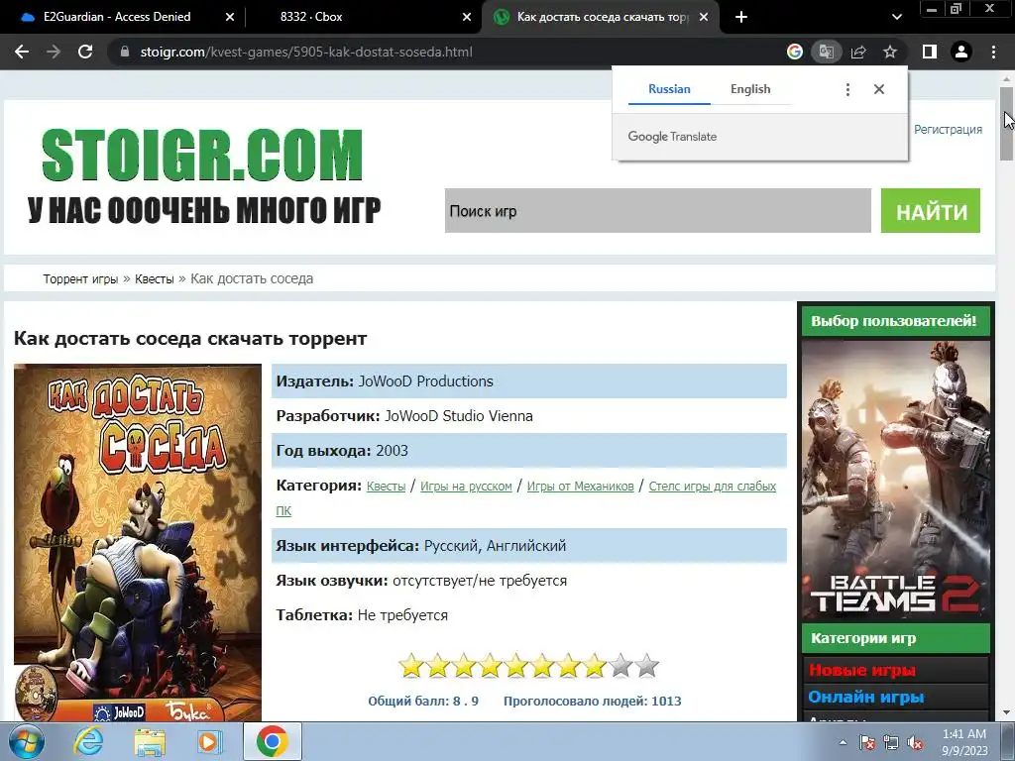Click the Общий балл: 8.9 text
The image size is (1015, 761).
(x=423, y=701)
